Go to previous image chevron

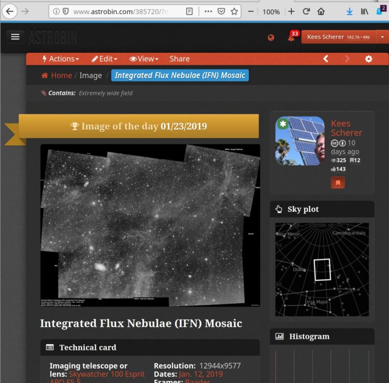click(326, 59)
